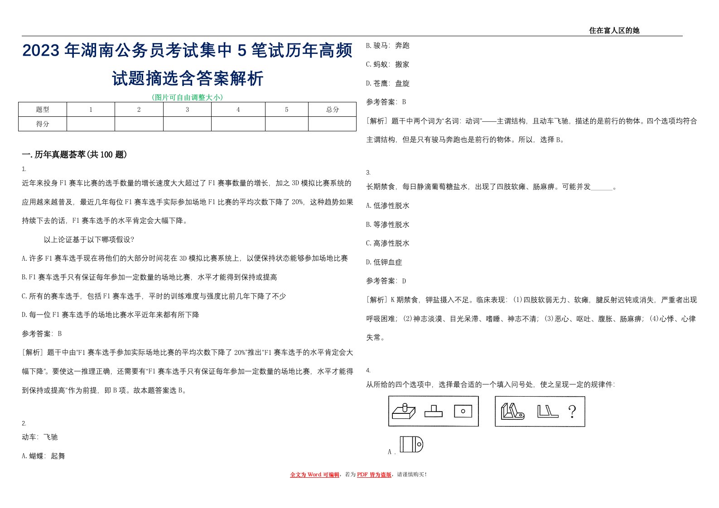Click the 题型 table header cell

(x=43, y=110)
